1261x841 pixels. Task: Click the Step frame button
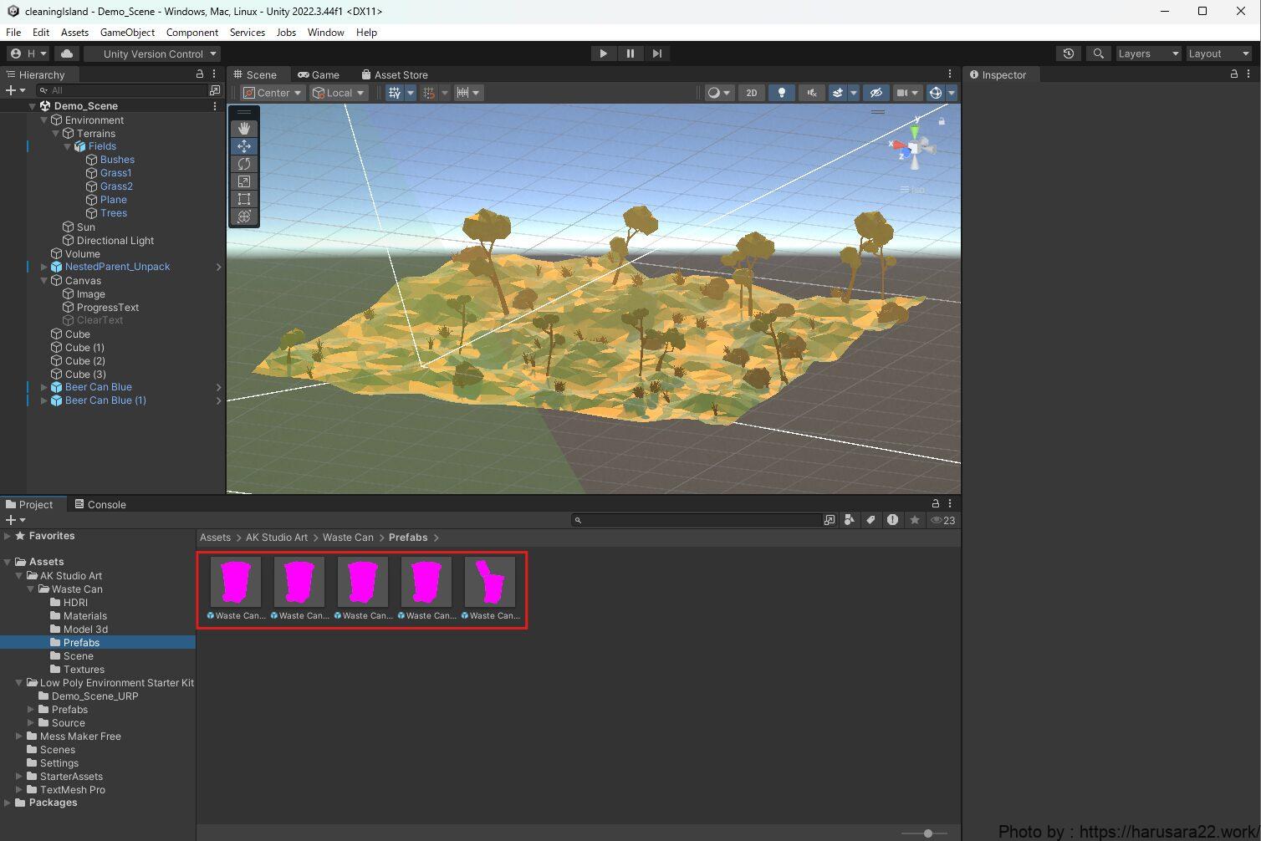(x=657, y=54)
